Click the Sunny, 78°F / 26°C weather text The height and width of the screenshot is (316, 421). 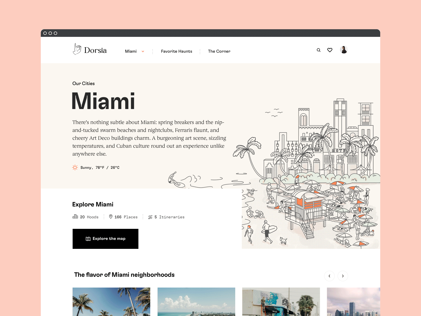(x=100, y=167)
